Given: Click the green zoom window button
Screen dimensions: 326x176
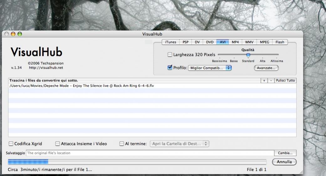Looking at the screenshot, I should [20, 34].
